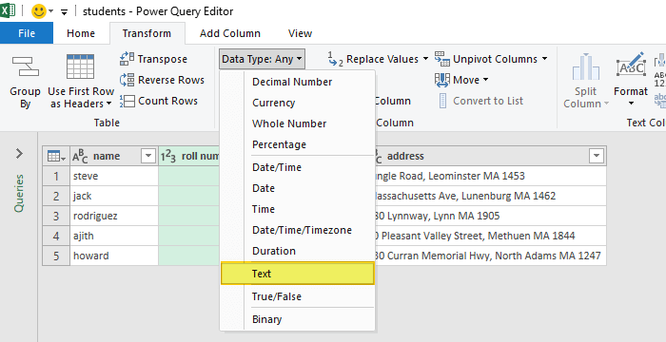Viewport: 666px width, 342px height.
Task: Click the Transpose button
Action: pyautogui.click(x=154, y=59)
